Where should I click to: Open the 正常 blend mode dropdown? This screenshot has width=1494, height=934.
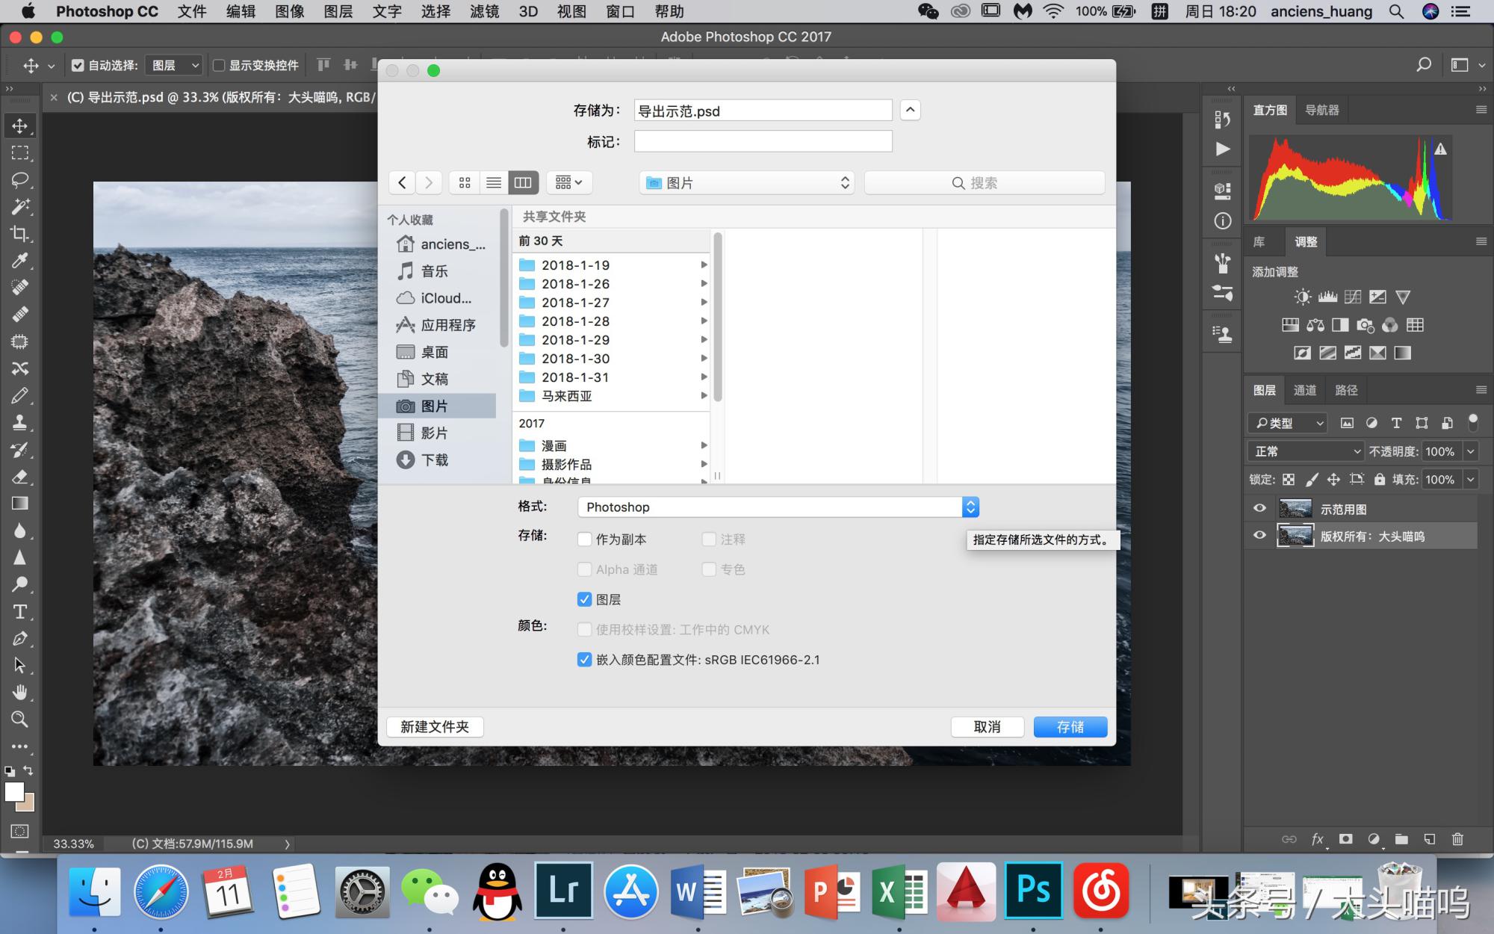tap(1306, 451)
